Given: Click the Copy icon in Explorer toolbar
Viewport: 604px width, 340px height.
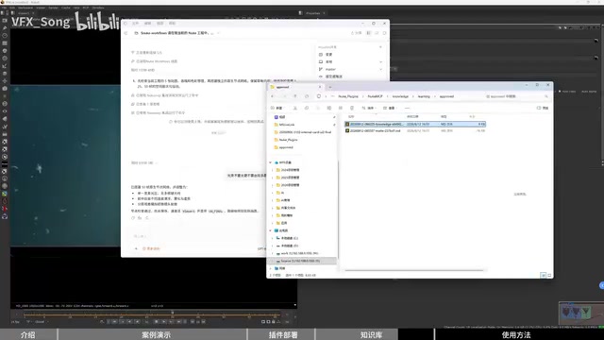Looking at the screenshot, I should [x=307, y=108].
